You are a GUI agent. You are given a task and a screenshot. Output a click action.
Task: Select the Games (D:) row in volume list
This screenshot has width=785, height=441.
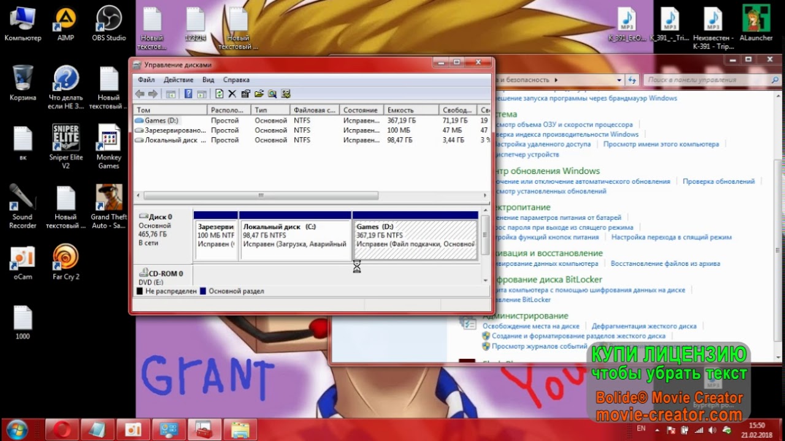click(x=312, y=121)
